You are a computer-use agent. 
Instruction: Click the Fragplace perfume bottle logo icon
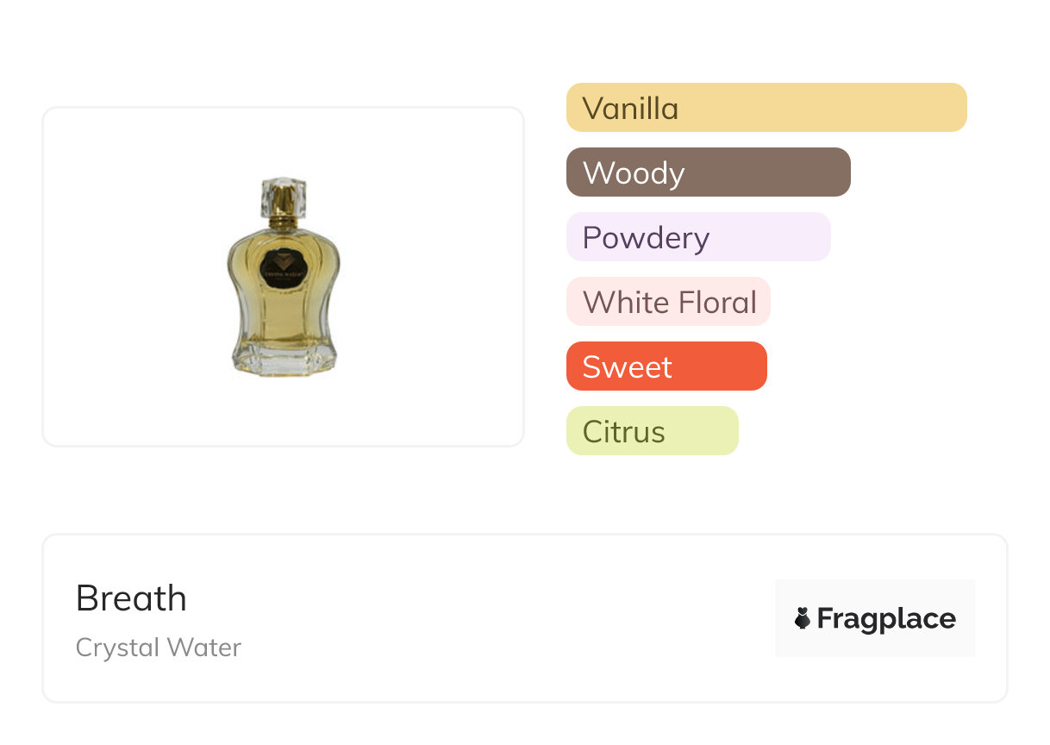pyautogui.click(x=803, y=618)
